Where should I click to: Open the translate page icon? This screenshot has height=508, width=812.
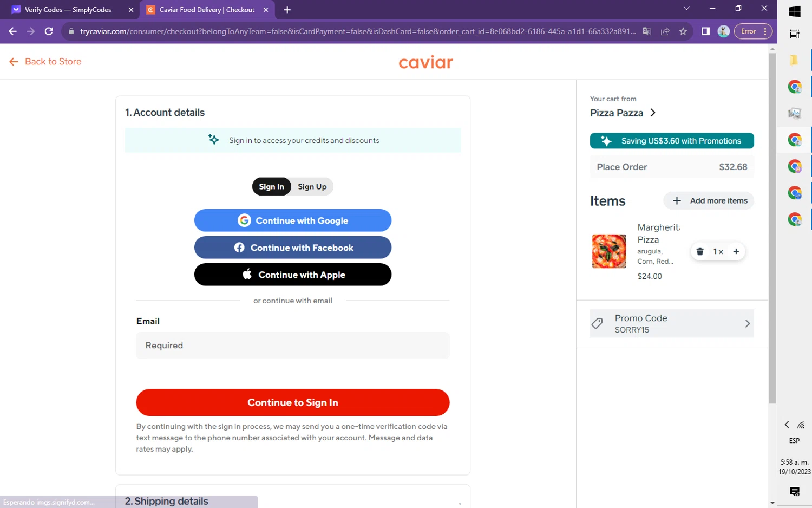pyautogui.click(x=647, y=31)
